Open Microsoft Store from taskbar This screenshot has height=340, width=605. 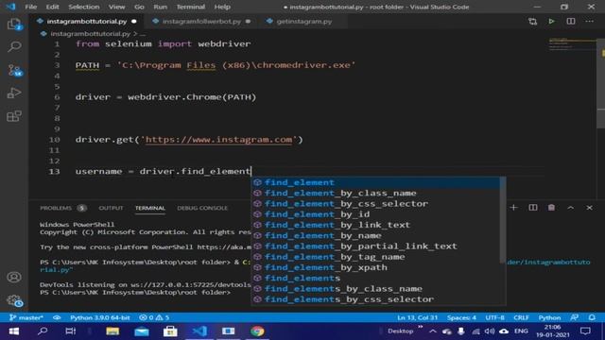click(x=170, y=331)
